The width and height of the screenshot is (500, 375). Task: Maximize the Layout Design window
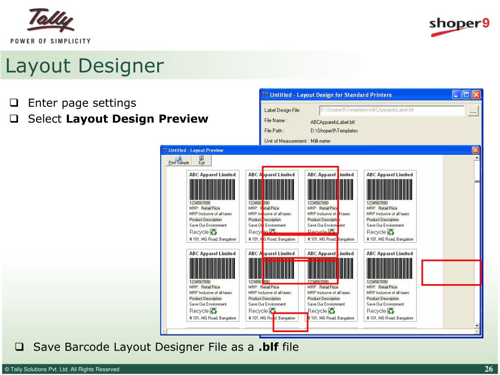(x=466, y=95)
